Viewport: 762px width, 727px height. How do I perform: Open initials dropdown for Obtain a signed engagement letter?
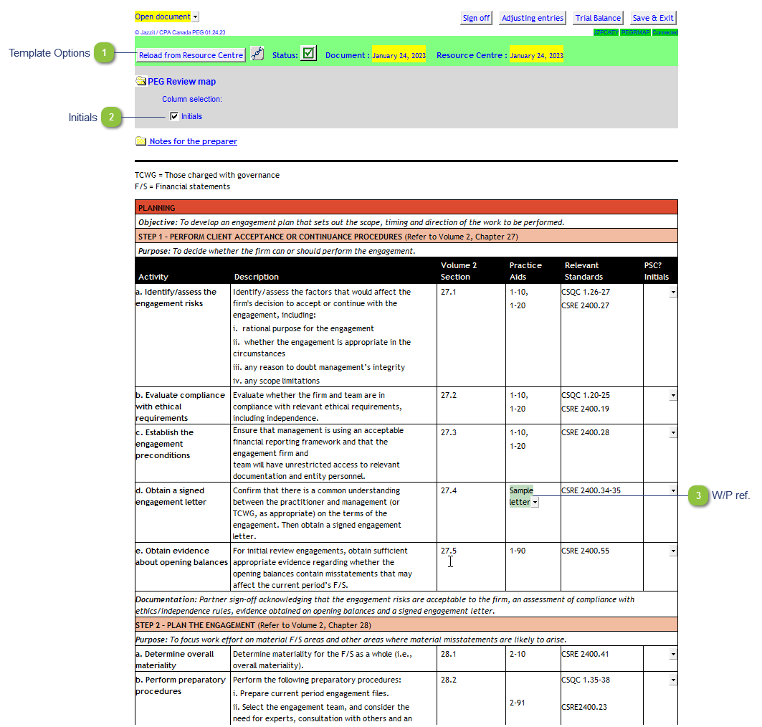(x=673, y=491)
